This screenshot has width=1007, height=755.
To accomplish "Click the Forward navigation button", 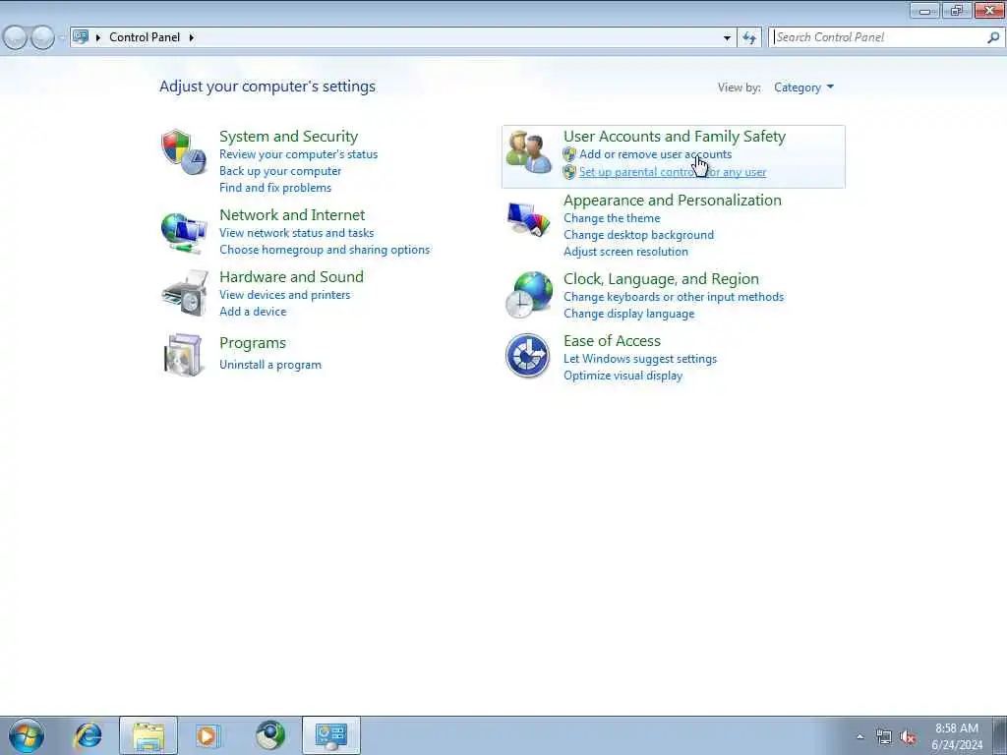I will point(42,38).
